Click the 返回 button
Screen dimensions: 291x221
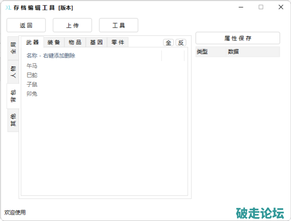coord(26,26)
